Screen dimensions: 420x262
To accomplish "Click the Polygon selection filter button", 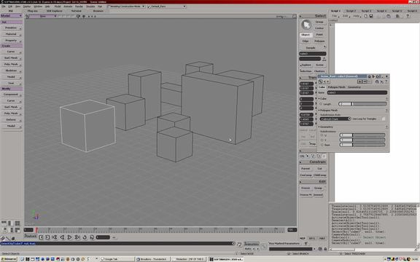I will 319,41.
